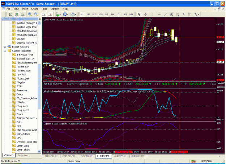Viewport: 226px width, 164px height.
Task: Switch to D1 timeframe
Action: [x=119, y=14]
